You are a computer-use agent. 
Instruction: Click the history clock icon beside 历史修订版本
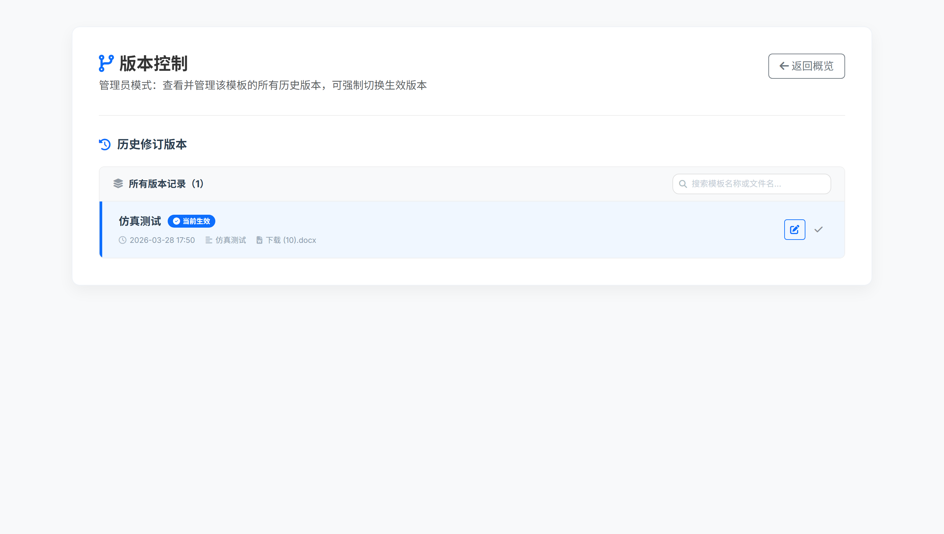point(105,145)
